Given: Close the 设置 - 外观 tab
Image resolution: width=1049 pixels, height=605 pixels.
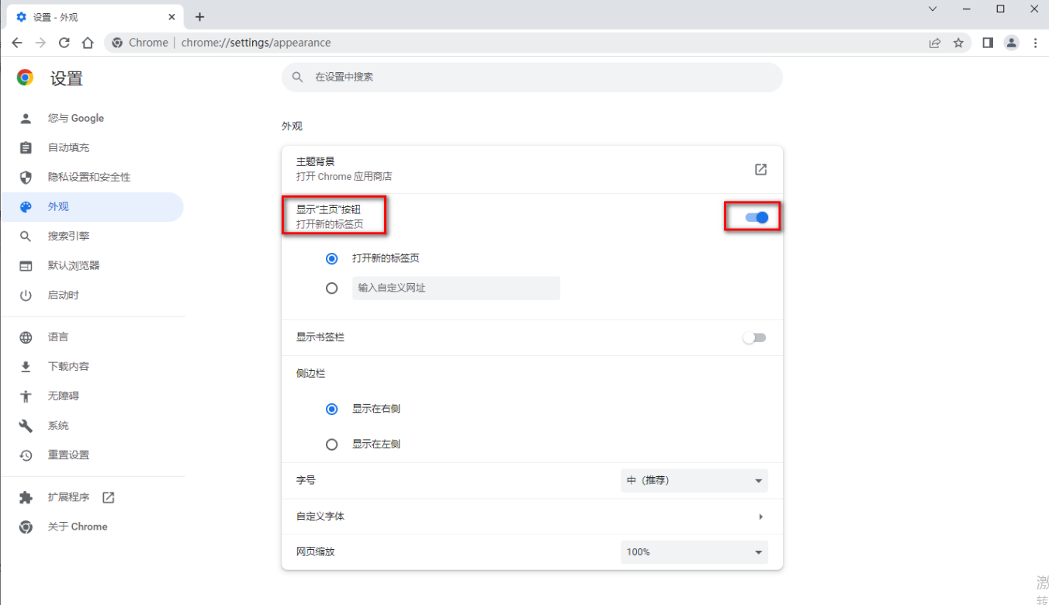Looking at the screenshot, I should (171, 16).
